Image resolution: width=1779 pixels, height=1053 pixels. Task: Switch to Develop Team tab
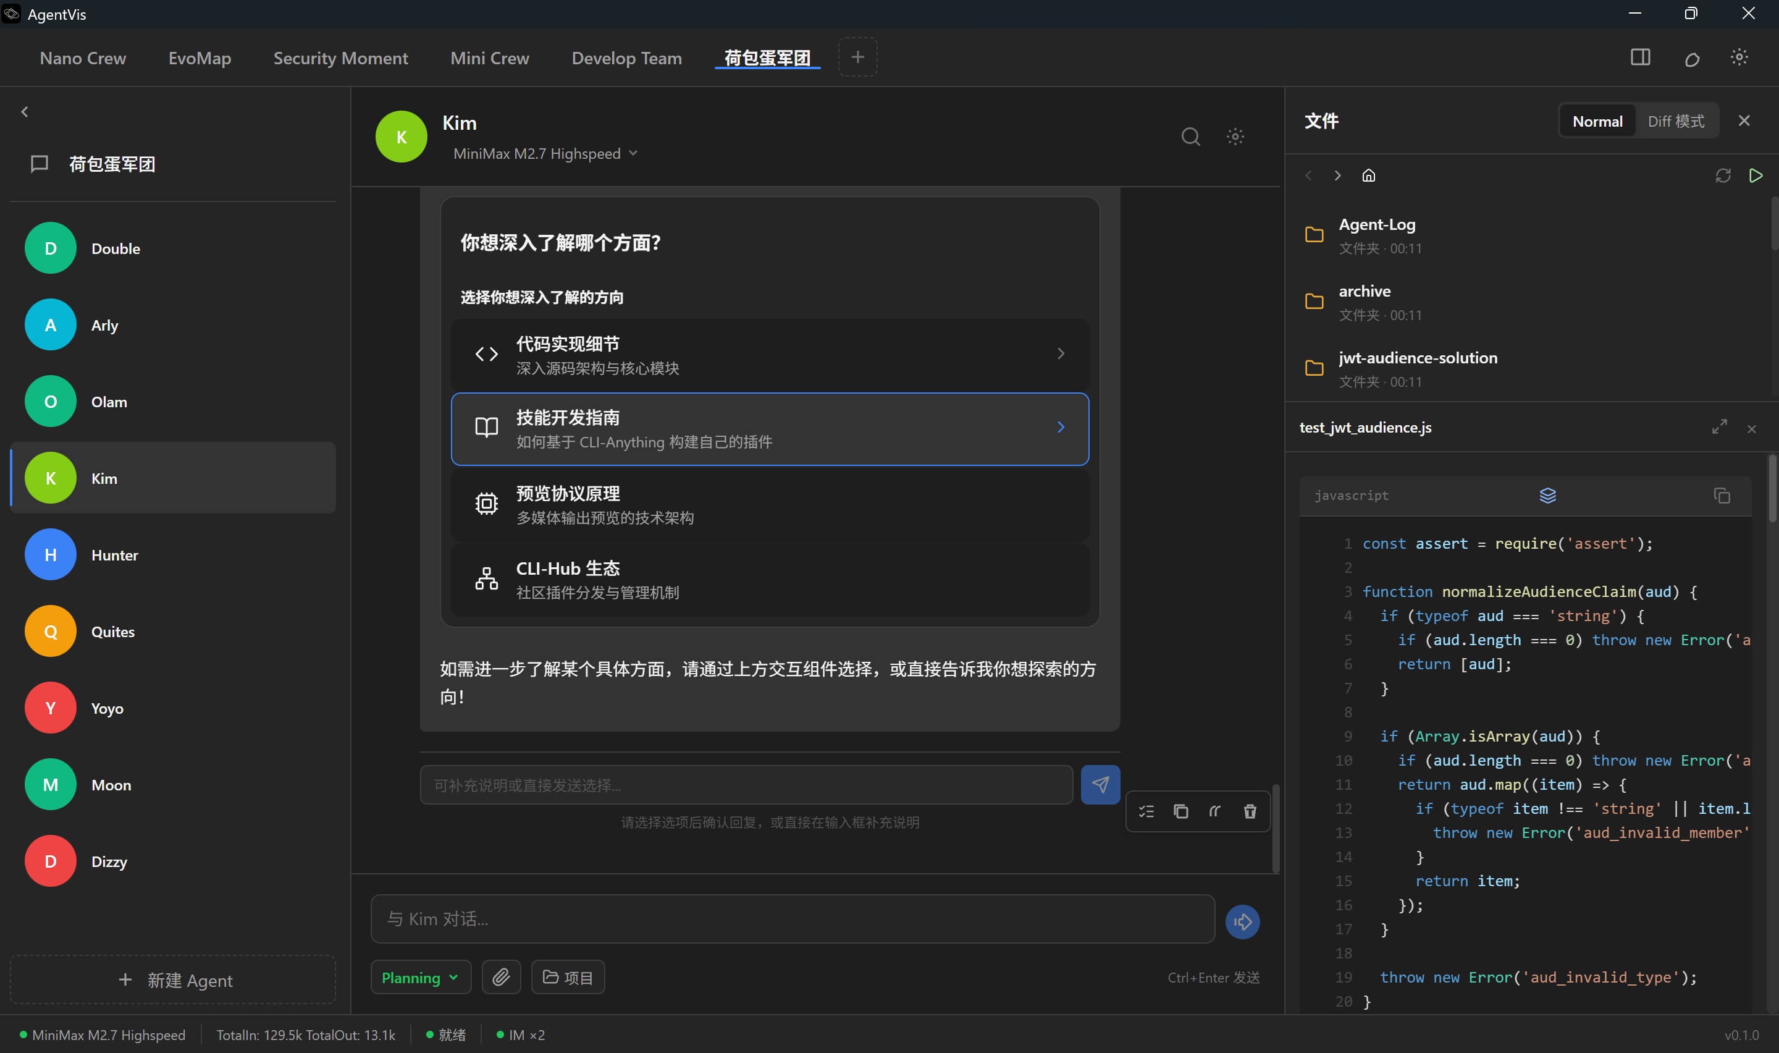(627, 58)
